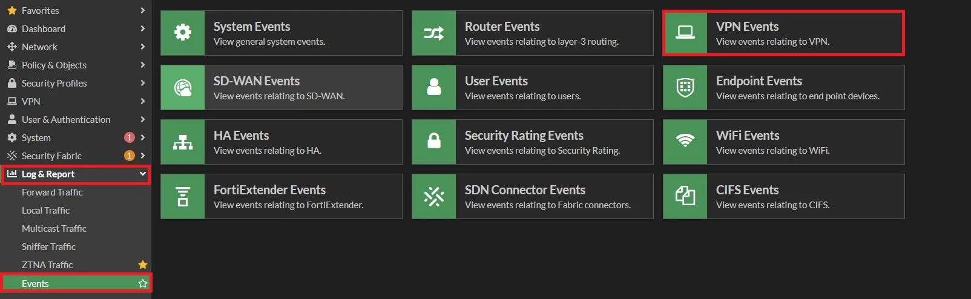Expand the Policy & Objects chevron
This screenshot has height=299, width=971.
click(x=142, y=65)
